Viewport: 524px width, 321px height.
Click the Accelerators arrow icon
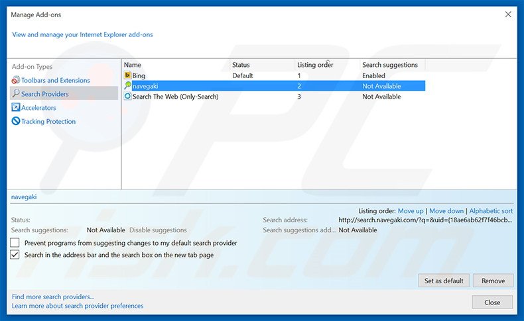point(16,107)
